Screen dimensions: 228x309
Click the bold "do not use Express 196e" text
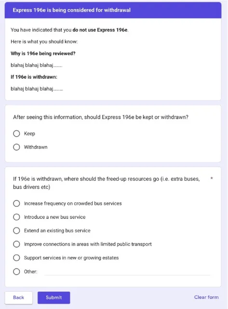100,30
